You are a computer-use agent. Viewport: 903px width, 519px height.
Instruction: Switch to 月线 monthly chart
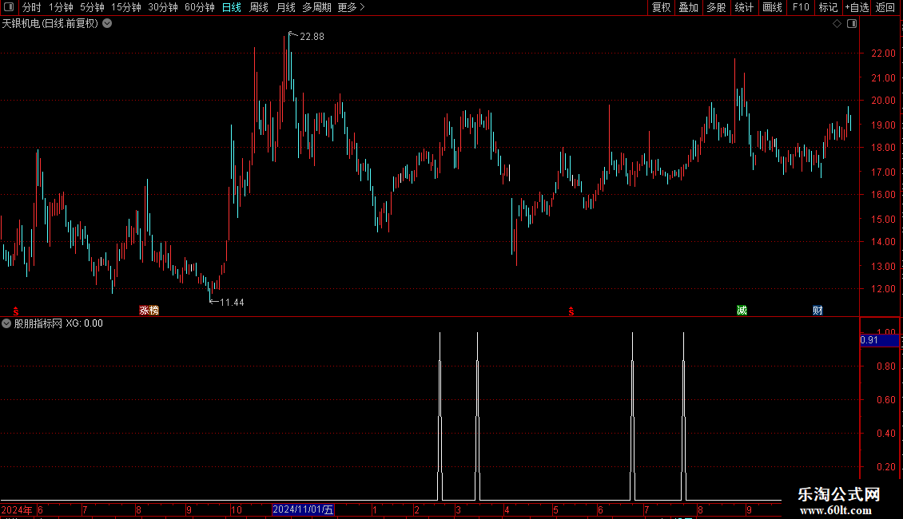tap(285, 7)
